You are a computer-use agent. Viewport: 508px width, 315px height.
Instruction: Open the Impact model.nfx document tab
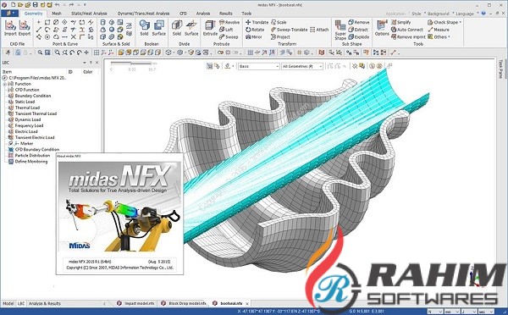136,304
